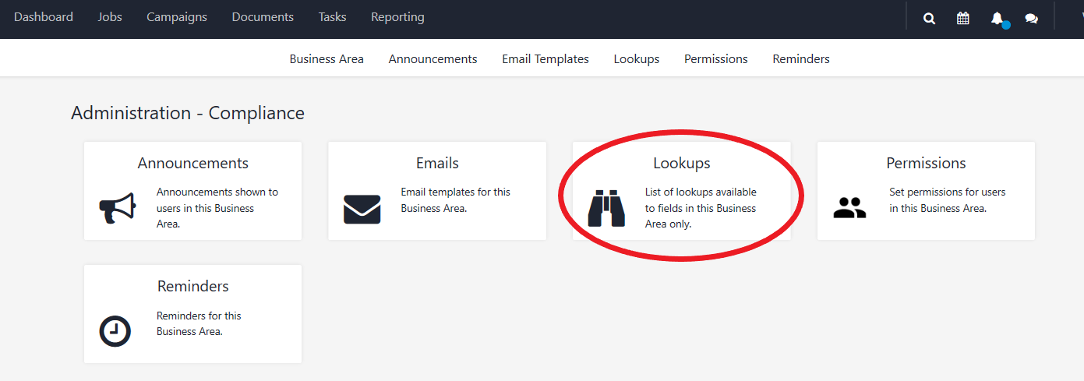Screen dimensions: 1084x381
Task: Open the Reminders card title
Action: 193,287
